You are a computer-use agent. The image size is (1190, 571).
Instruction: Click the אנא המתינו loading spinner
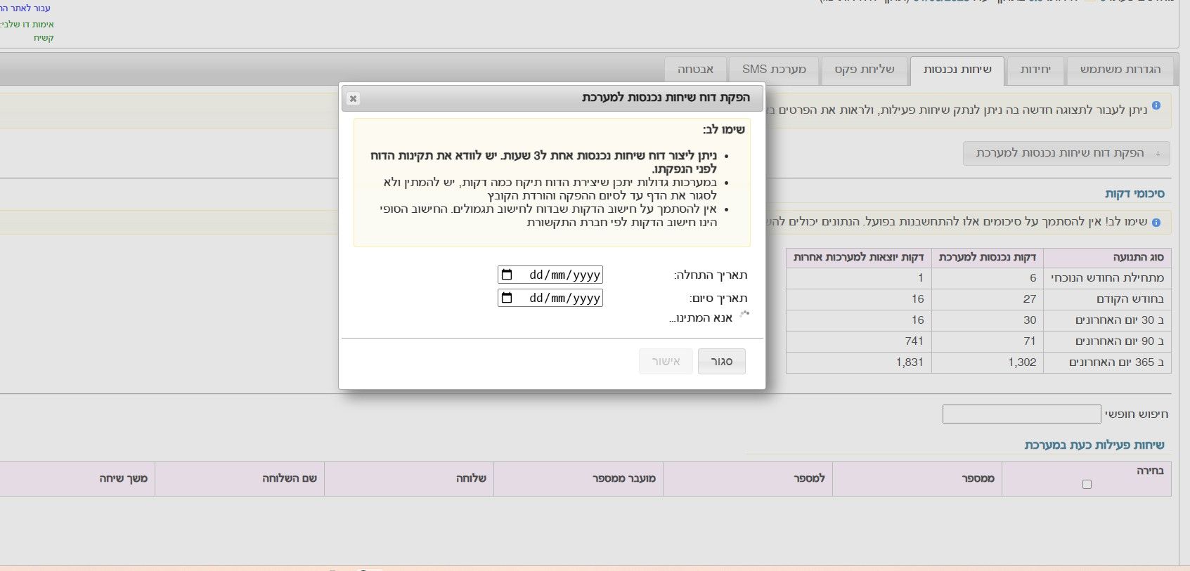(744, 314)
